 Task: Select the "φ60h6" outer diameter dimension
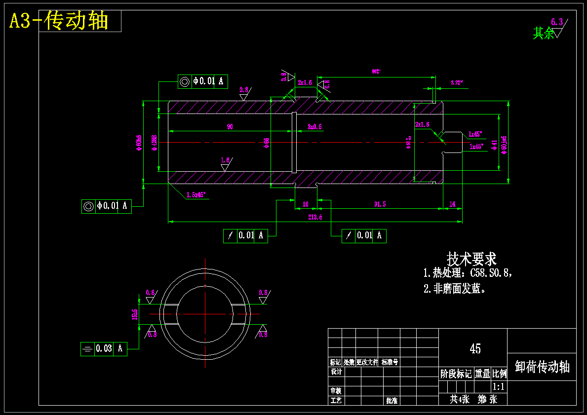tap(139, 142)
